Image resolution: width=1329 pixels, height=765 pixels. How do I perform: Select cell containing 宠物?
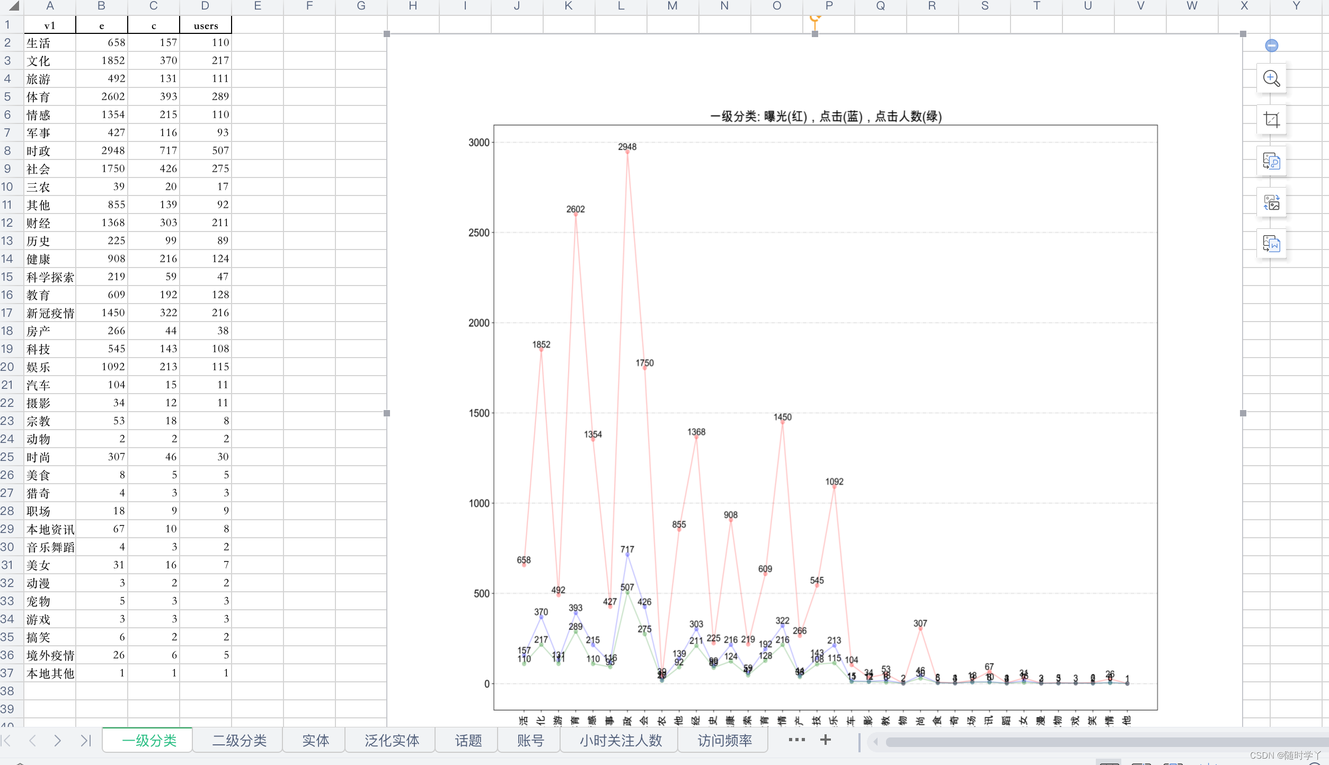(50, 601)
